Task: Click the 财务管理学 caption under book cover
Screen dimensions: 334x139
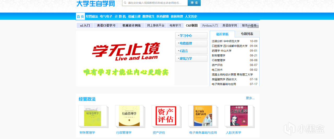Action: (x=87, y=132)
